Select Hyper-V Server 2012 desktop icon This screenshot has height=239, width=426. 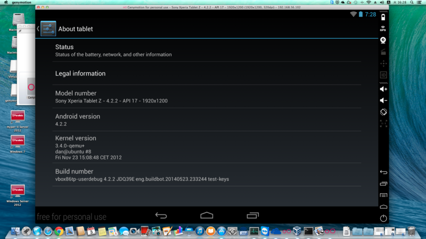click(18, 121)
